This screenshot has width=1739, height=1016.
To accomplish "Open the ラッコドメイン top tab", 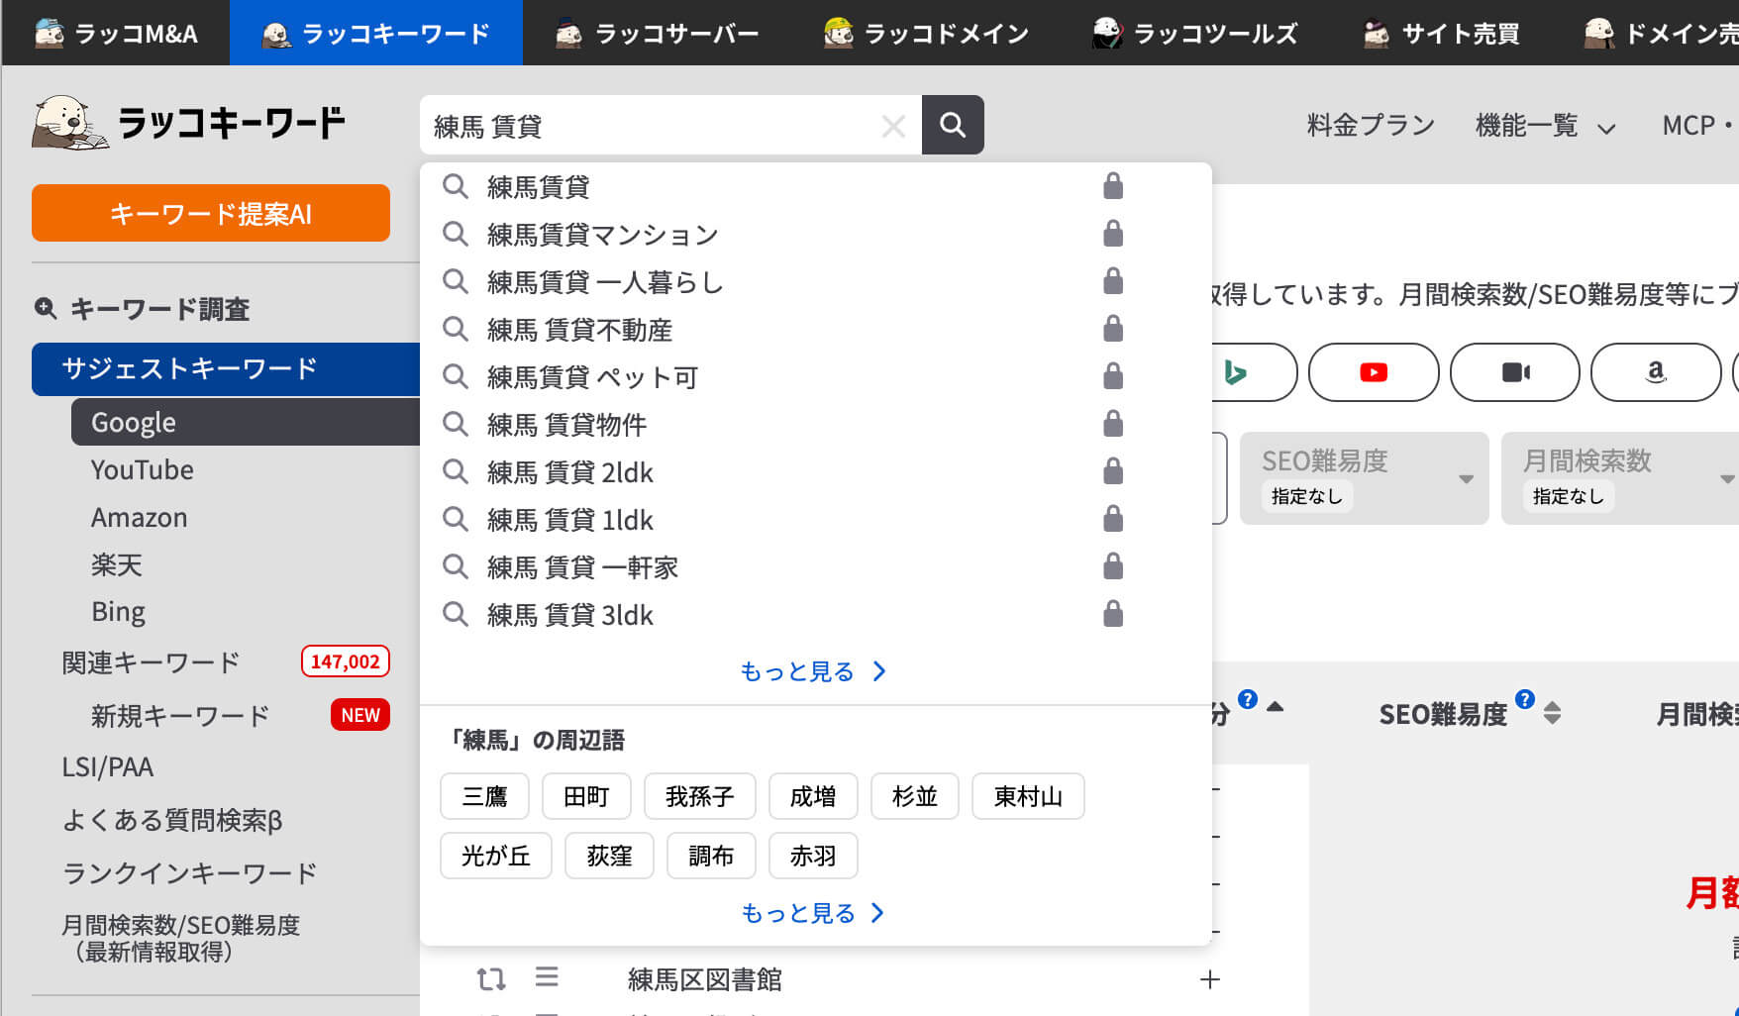I will [927, 33].
